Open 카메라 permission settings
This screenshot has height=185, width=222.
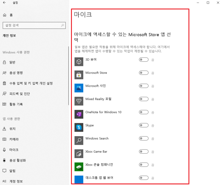(x=34, y=139)
